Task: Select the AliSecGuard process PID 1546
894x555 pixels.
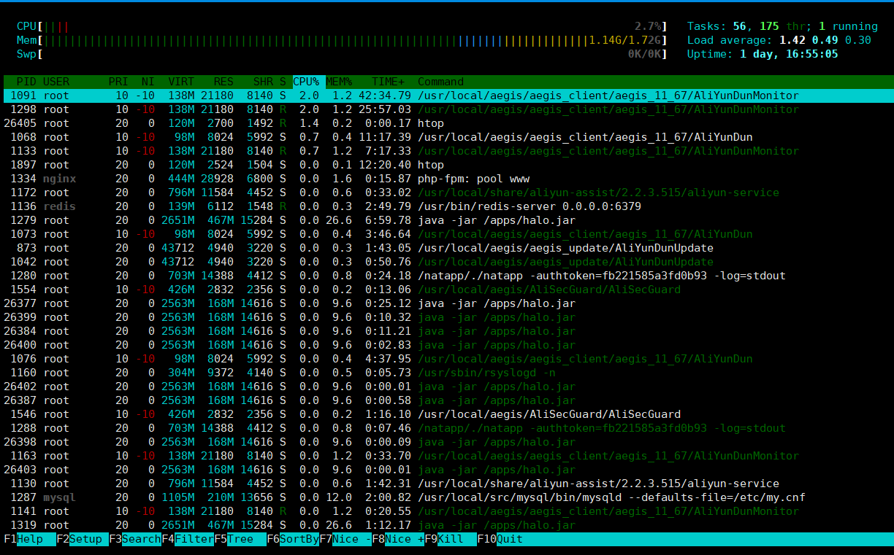Action: click(x=447, y=414)
